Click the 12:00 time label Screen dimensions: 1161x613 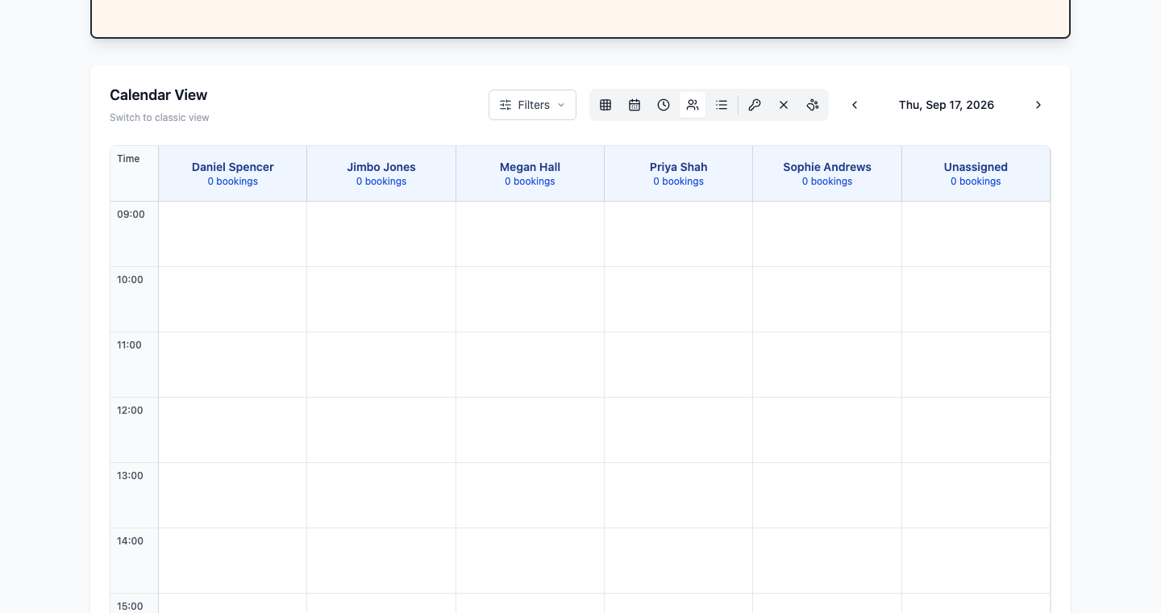click(130, 411)
